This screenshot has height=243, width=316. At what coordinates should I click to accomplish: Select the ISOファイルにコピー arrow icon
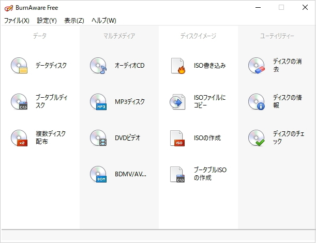pos(177,102)
